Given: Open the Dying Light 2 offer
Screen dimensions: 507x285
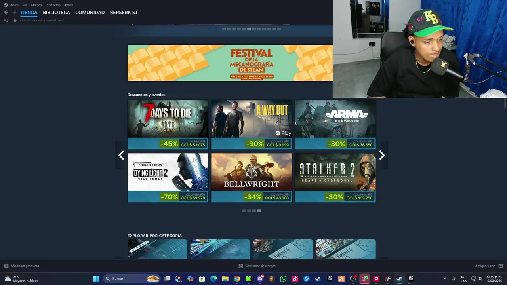Looking at the screenshot, I should click(168, 178).
